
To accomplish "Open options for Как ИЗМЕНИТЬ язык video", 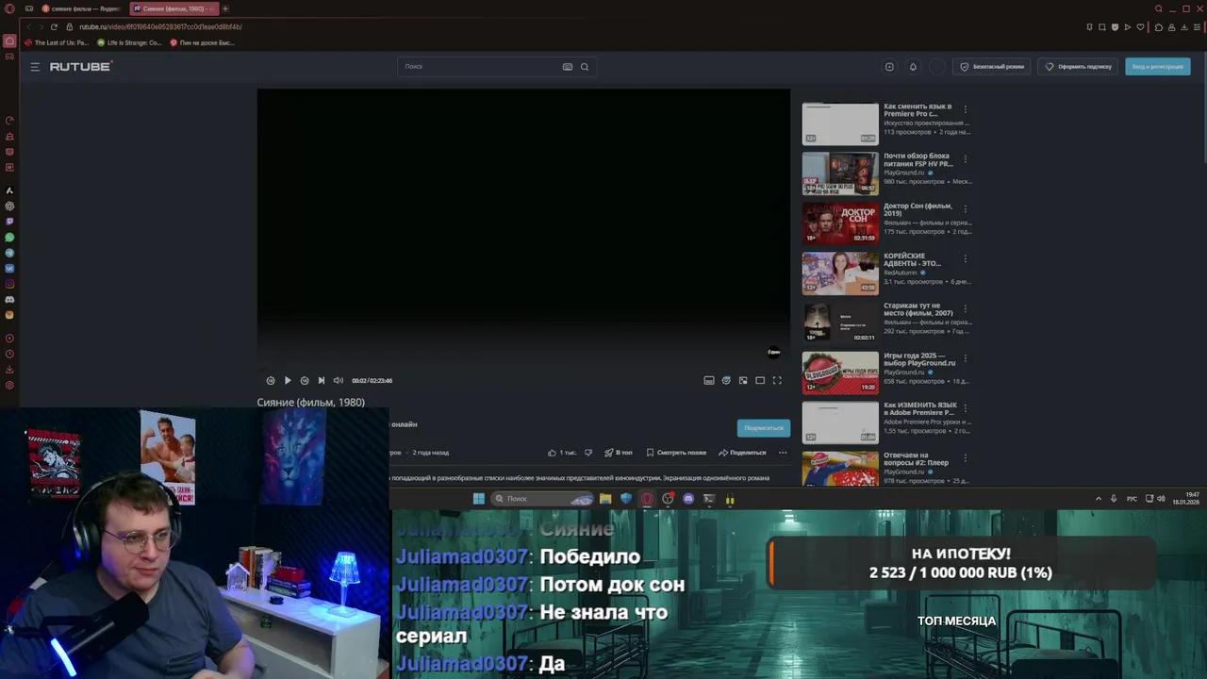I will (x=965, y=409).
